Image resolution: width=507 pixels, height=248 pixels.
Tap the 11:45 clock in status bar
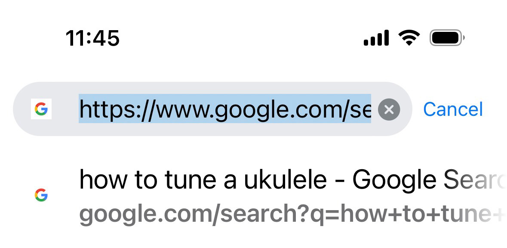pyautogui.click(x=92, y=38)
